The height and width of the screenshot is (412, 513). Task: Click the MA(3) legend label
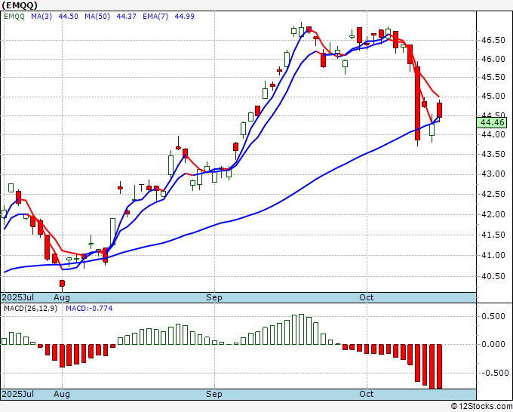tap(41, 17)
